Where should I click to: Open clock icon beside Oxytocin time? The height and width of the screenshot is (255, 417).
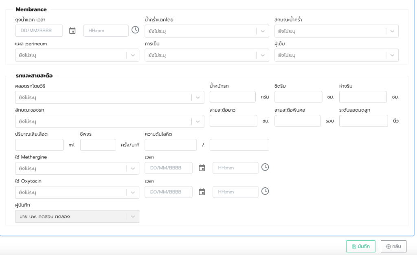(265, 191)
